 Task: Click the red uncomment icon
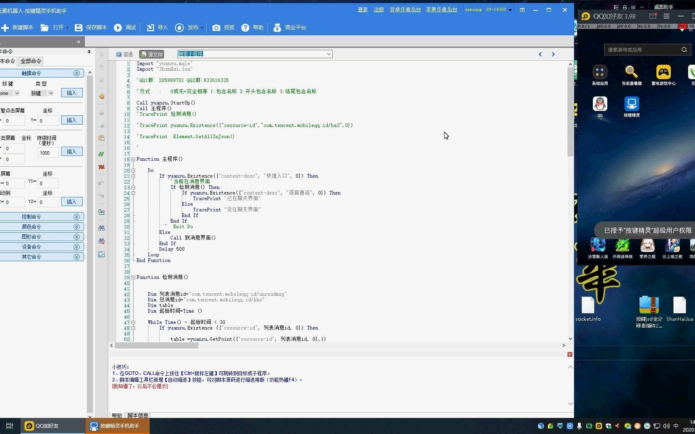tap(101, 167)
